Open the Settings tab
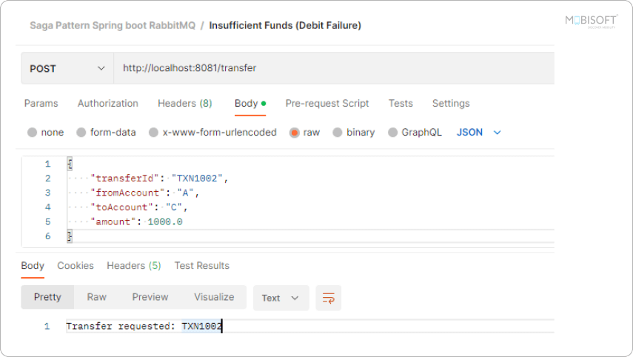 coord(451,104)
